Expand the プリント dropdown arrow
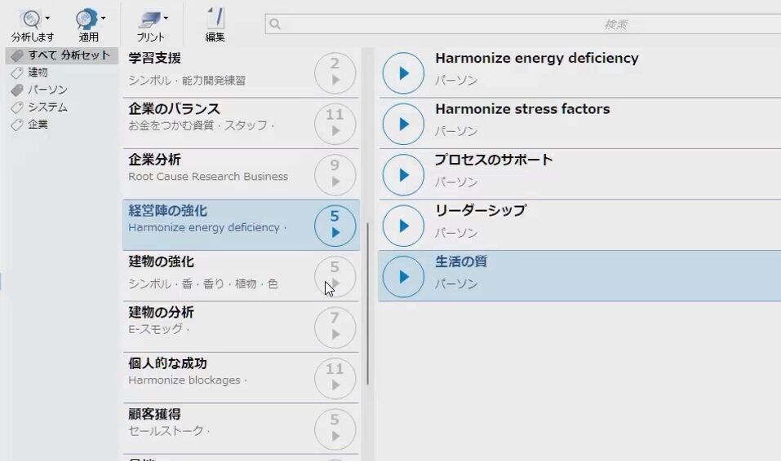The height and width of the screenshot is (461, 781). [166, 19]
